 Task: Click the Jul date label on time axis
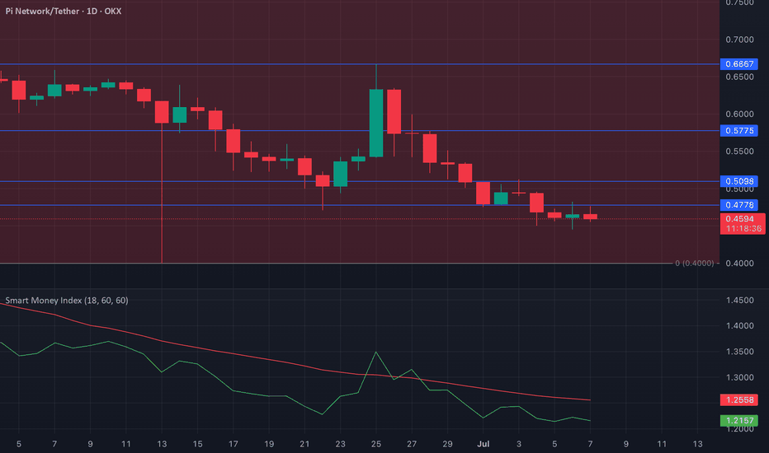(484, 444)
